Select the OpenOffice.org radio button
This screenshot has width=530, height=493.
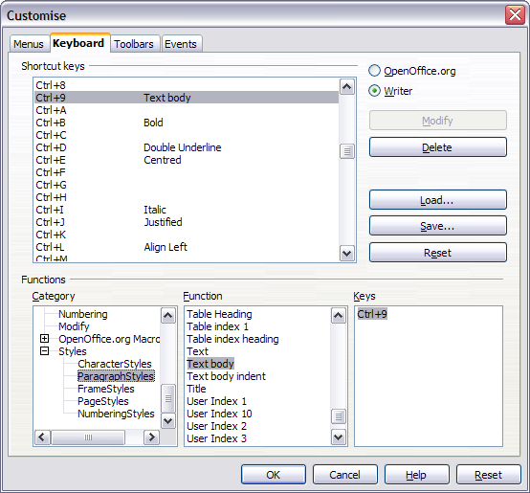(x=374, y=71)
